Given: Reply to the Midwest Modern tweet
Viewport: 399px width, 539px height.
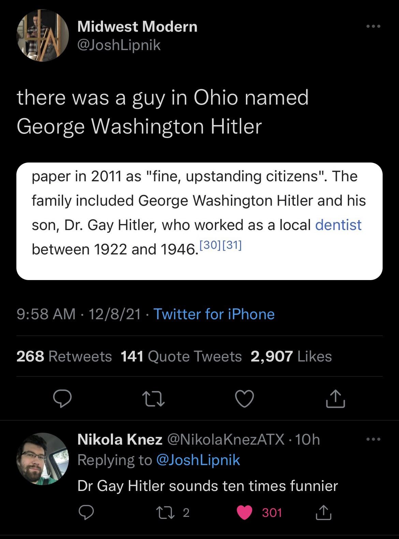Looking at the screenshot, I should click(62, 399).
